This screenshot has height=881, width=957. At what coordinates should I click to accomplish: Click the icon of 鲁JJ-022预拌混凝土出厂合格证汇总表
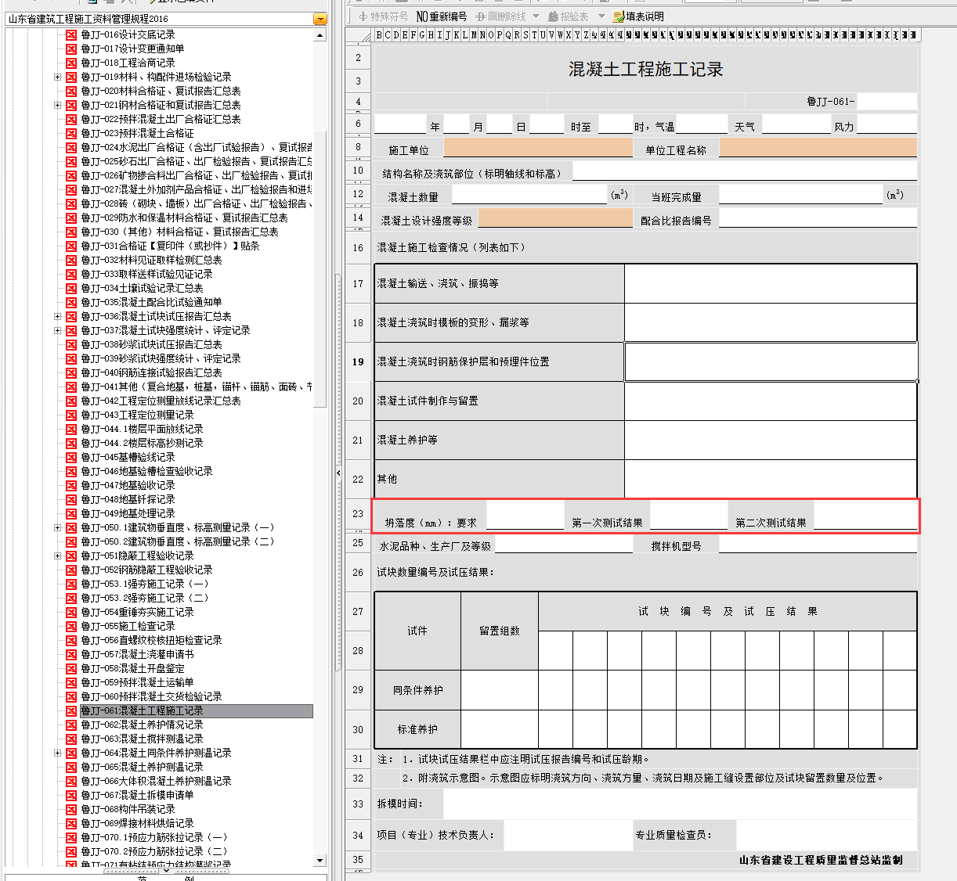pos(71,119)
